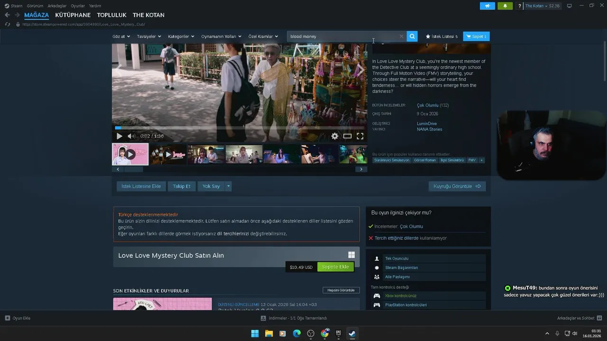Switch to the KÜTÜPHANE tab
This screenshot has height=341, width=607.
tap(73, 15)
